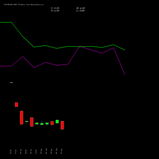
Task: Select the red candle above 30 Jul
Action: pos(32,122)
